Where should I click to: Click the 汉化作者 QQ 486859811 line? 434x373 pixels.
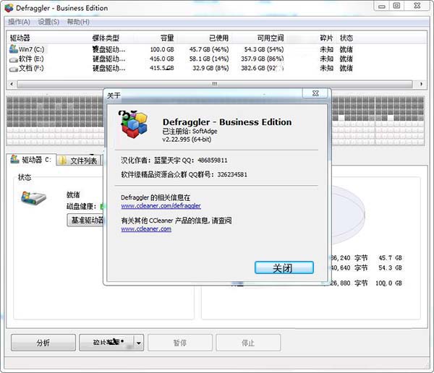[x=174, y=160]
